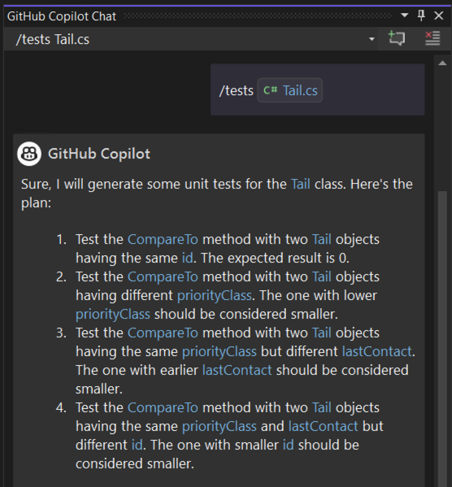
Task: Close the GitHub Copilot Chat panel
Action: pyautogui.click(x=439, y=15)
